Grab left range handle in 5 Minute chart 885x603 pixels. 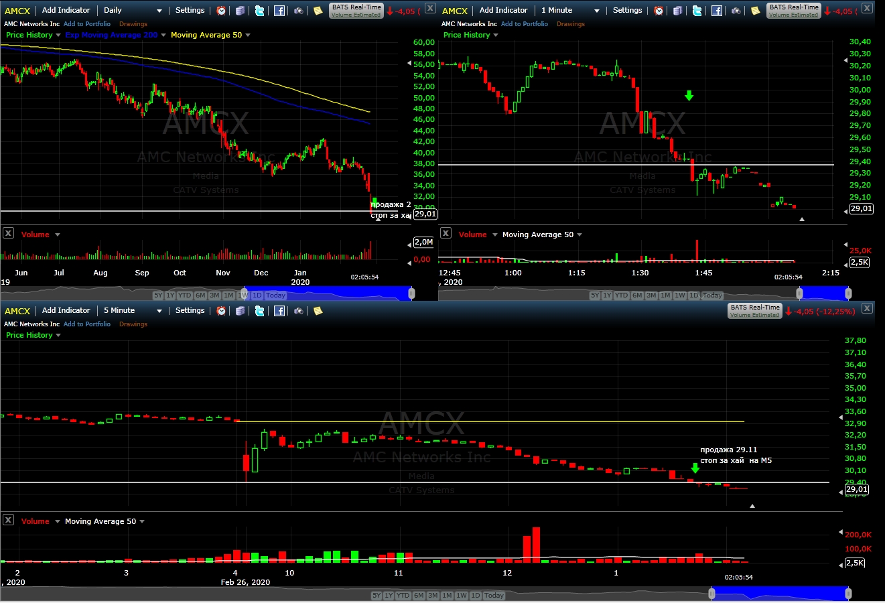pos(712,594)
